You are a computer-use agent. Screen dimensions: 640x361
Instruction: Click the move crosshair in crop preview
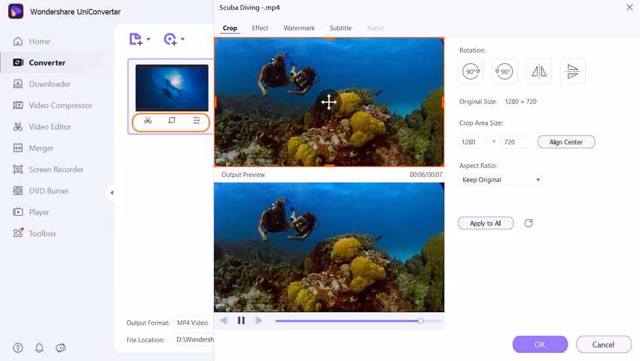(328, 102)
